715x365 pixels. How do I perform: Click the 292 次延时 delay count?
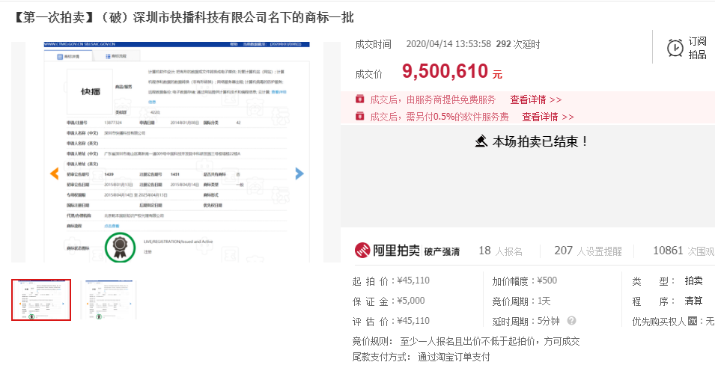click(x=522, y=44)
